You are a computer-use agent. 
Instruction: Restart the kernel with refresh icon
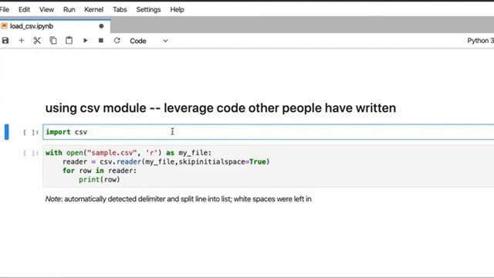pyautogui.click(x=117, y=41)
